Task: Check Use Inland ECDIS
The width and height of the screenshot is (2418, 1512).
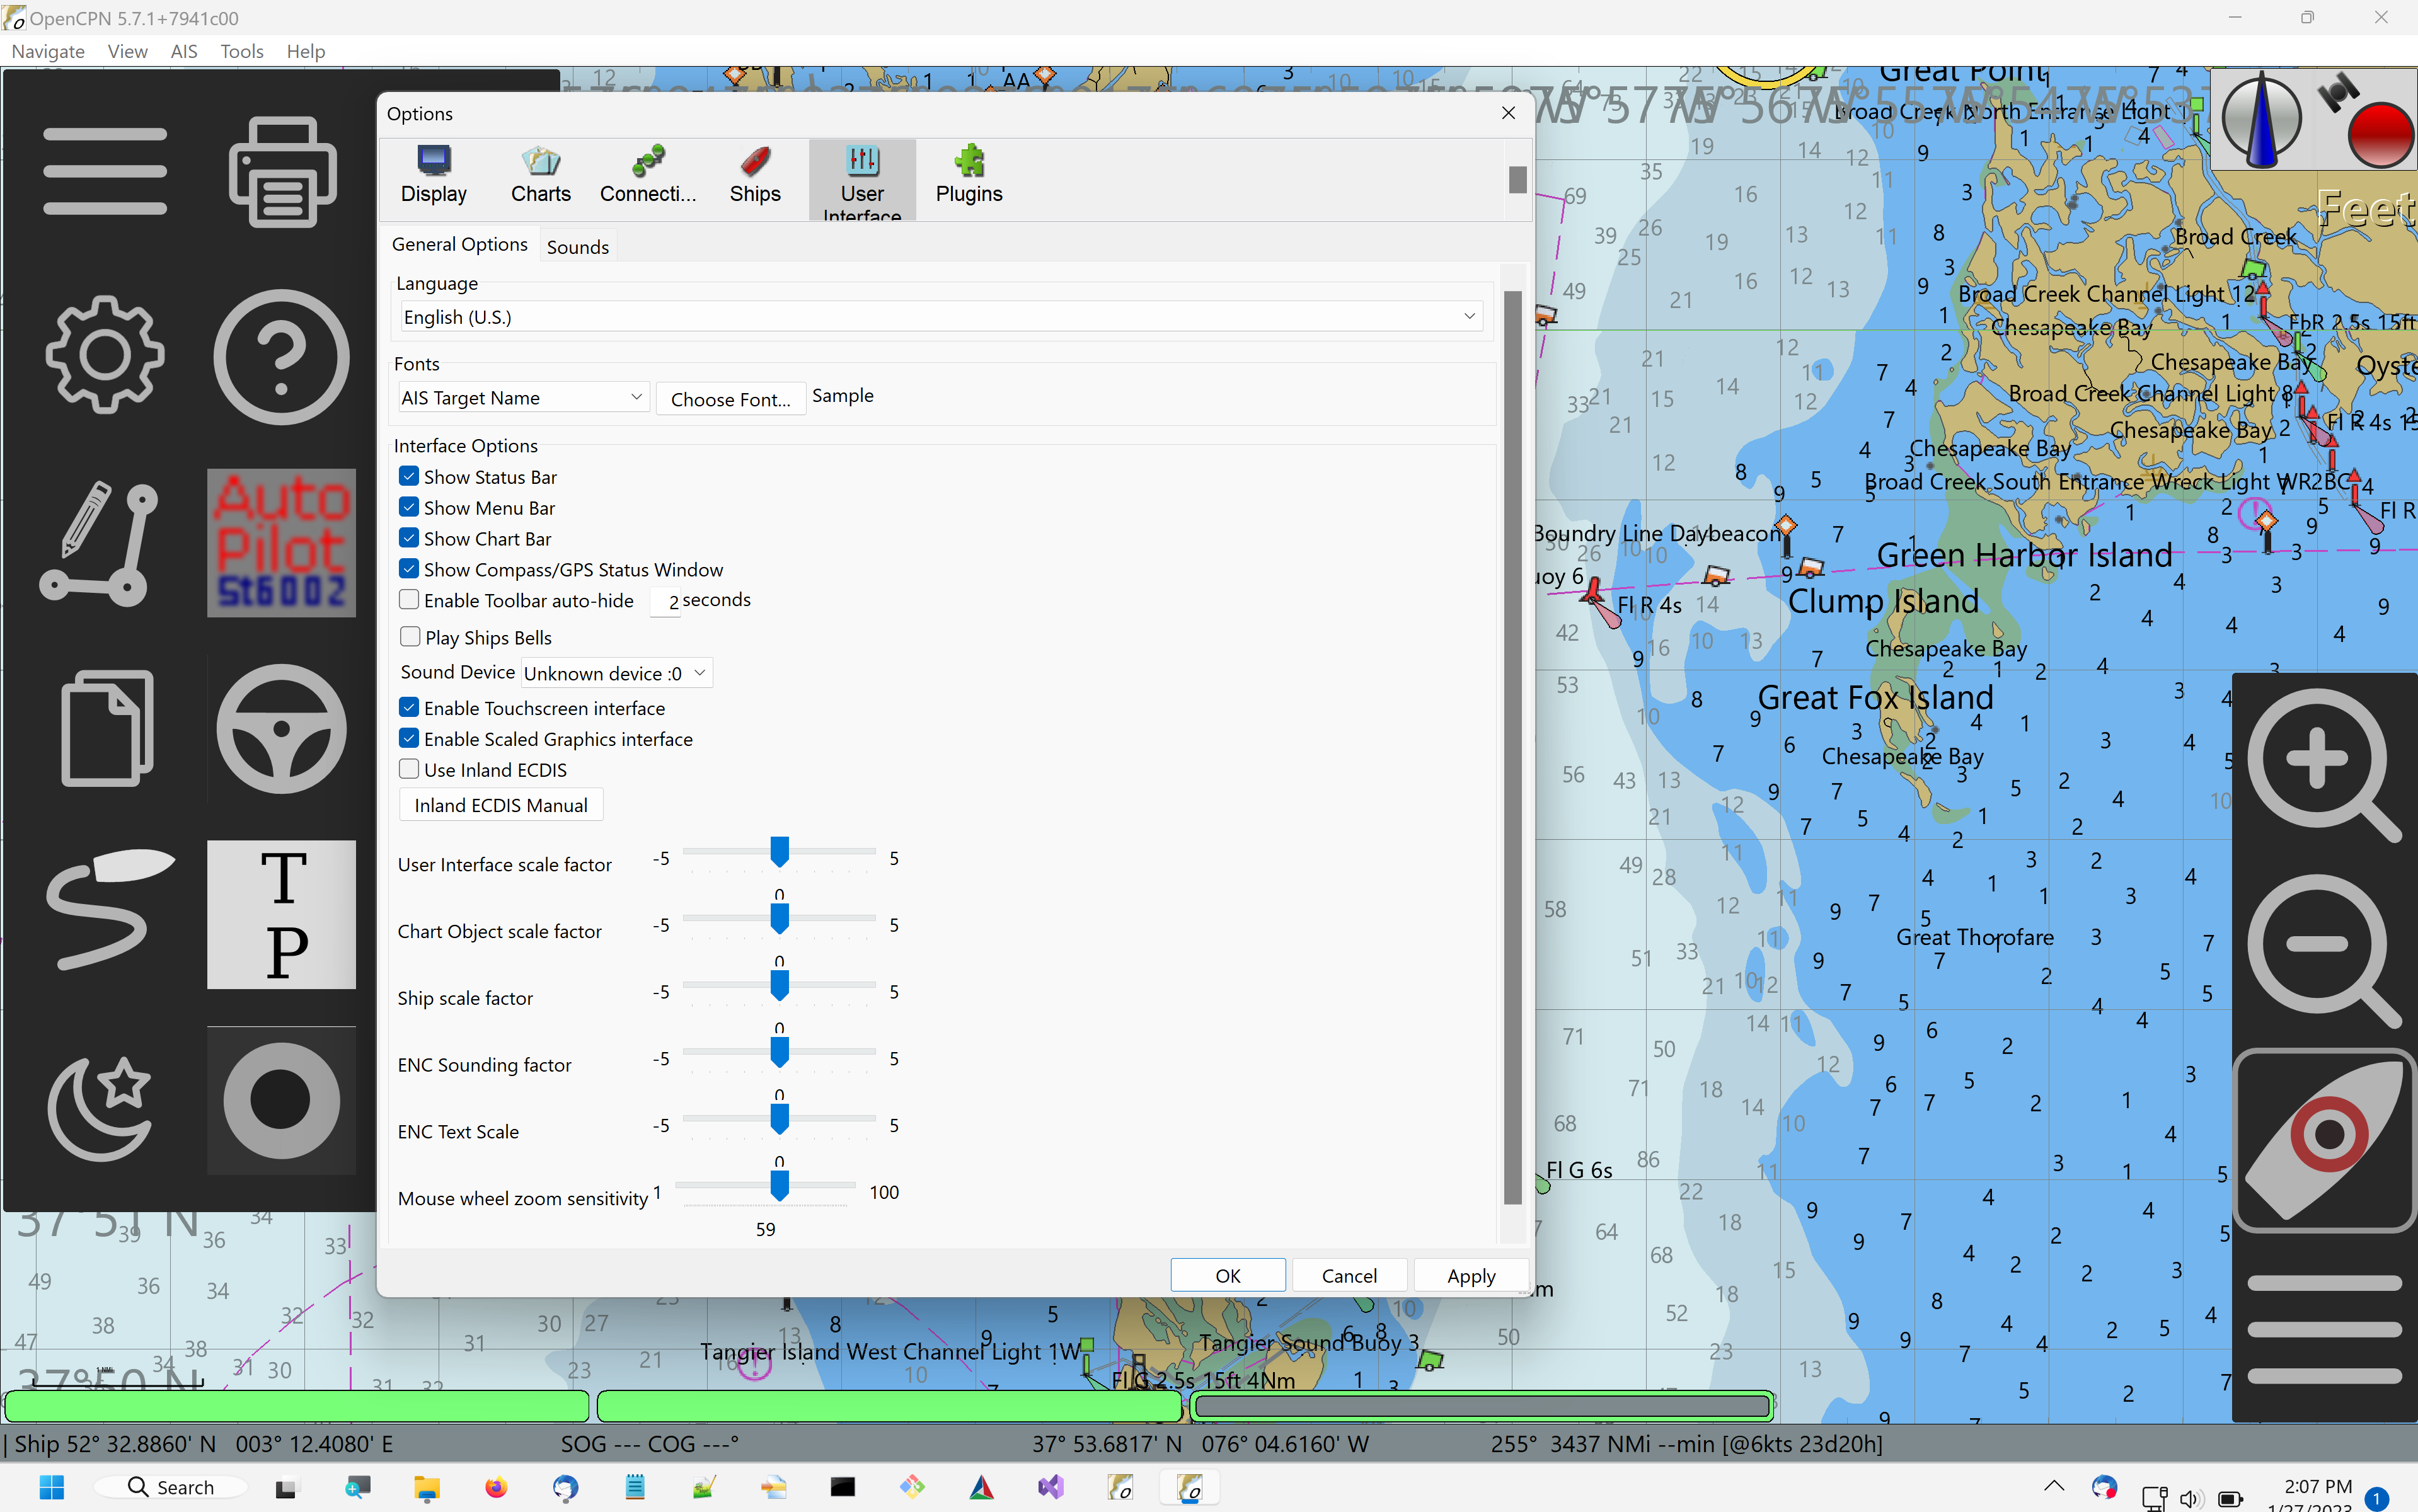Action: (409, 770)
